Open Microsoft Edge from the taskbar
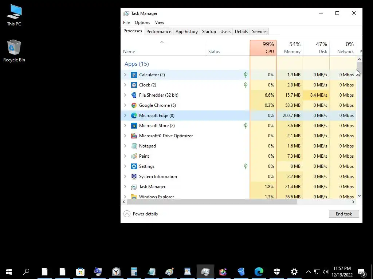Screen dimensions: 373x279 [259, 272]
